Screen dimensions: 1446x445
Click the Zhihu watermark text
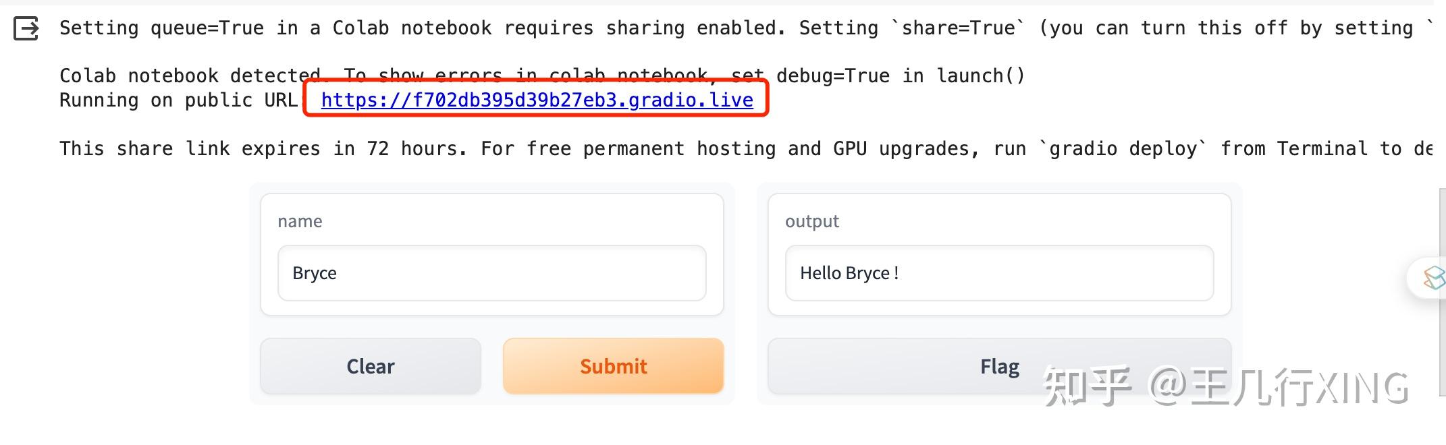coord(1225,387)
